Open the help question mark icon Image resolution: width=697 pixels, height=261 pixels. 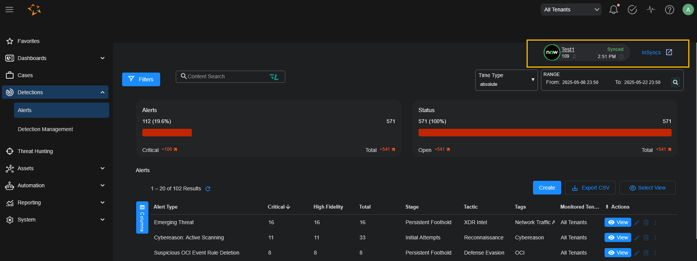669,10
